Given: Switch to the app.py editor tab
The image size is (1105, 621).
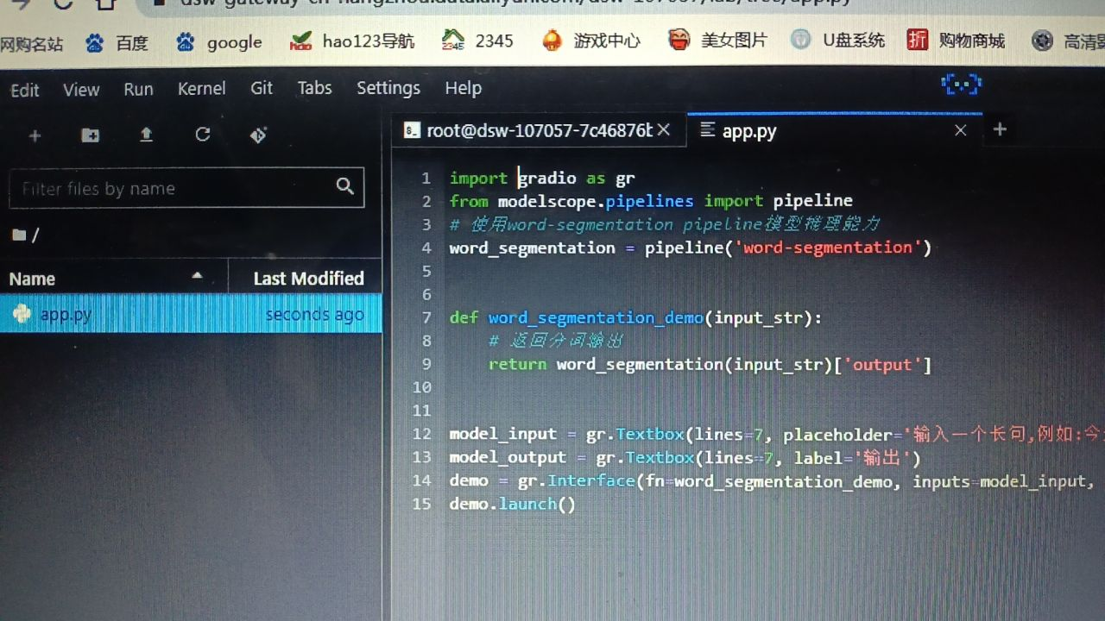Looking at the screenshot, I should tap(835, 130).
